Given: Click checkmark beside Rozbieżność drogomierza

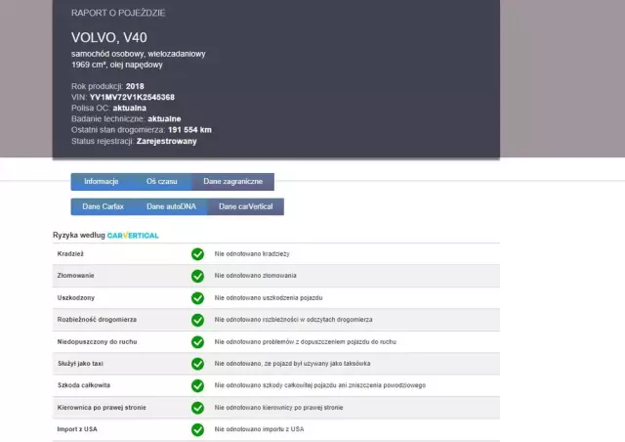Looking at the screenshot, I should [197, 320].
